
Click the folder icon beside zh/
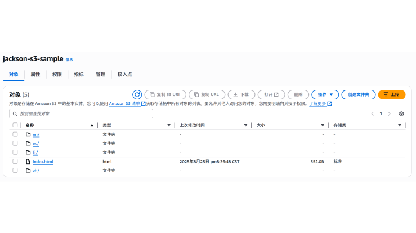28,171
